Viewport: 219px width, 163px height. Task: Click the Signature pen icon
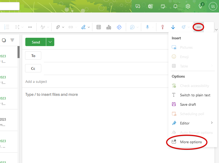(x=83, y=27)
